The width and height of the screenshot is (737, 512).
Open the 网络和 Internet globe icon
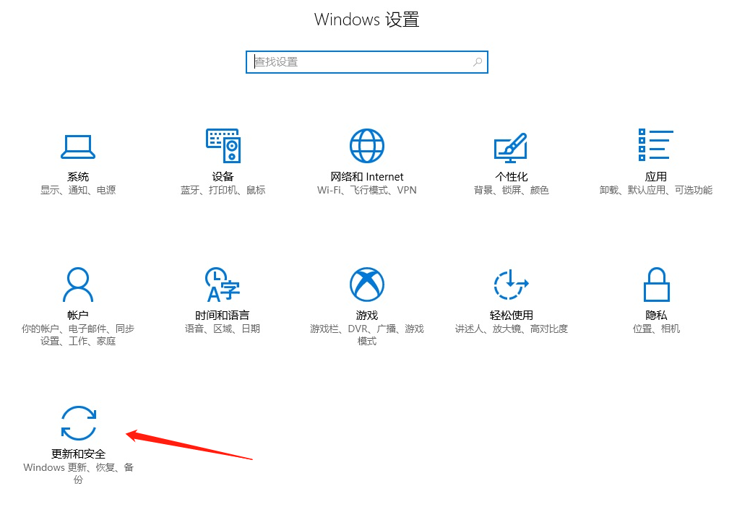tap(367, 146)
